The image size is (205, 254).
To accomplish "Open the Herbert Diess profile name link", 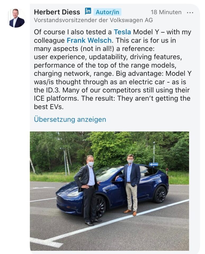I will [57, 12].
